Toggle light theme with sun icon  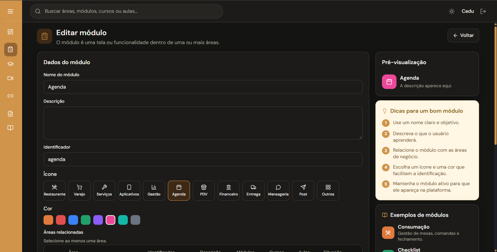(452, 11)
